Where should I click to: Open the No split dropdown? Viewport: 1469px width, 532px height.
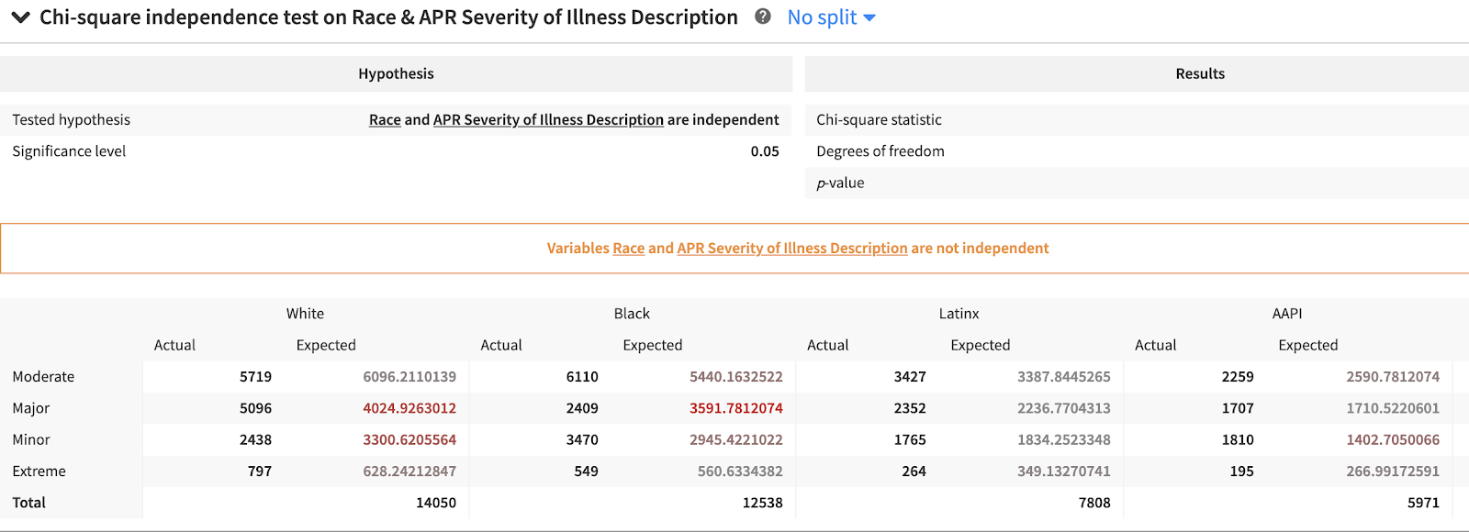click(831, 17)
